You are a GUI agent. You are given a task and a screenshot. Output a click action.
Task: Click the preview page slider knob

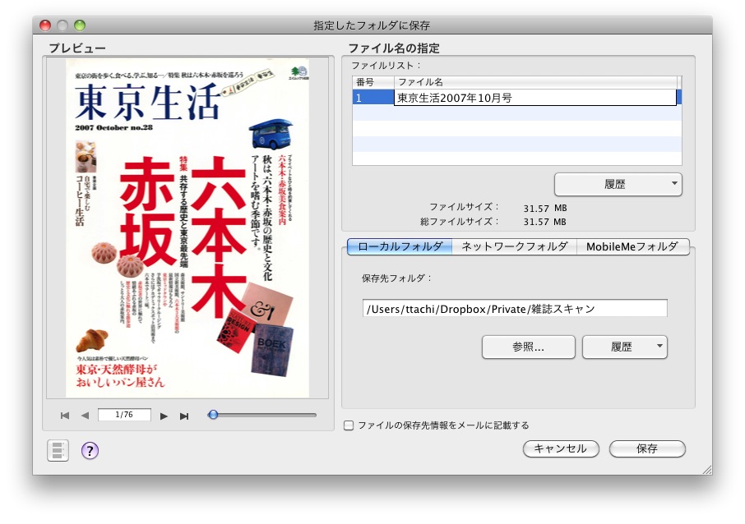[x=213, y=415]
